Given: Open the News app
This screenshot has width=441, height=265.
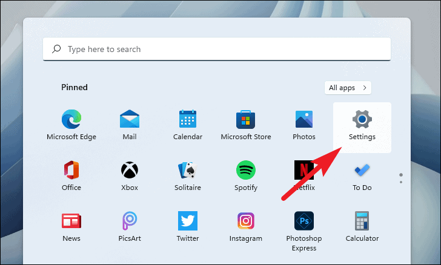Looking at the screenshot, I should pyautogui.click(x=71, y=227).
